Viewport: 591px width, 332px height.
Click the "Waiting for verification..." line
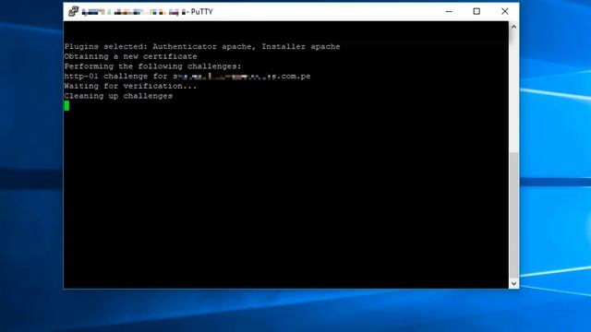tap(130, 86)
